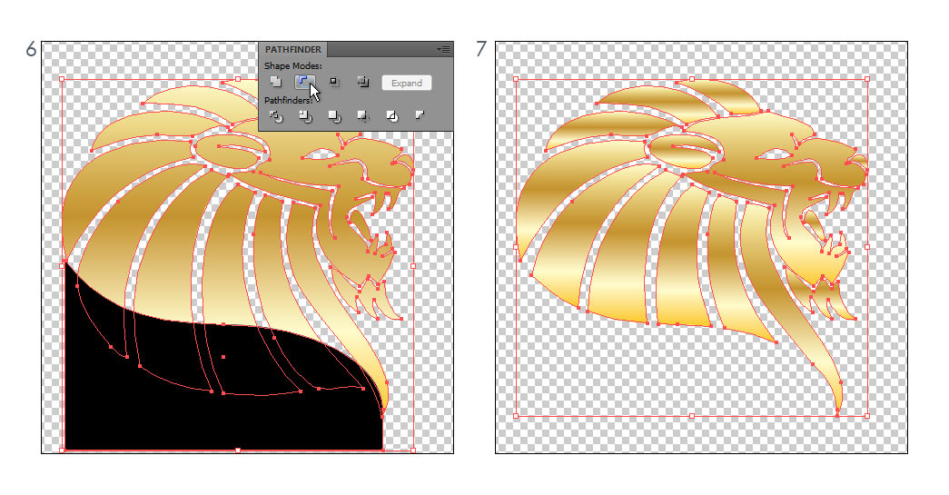949x495 pixels.
Task: Apply the Trim pathfinder
Action: point(305,116)
